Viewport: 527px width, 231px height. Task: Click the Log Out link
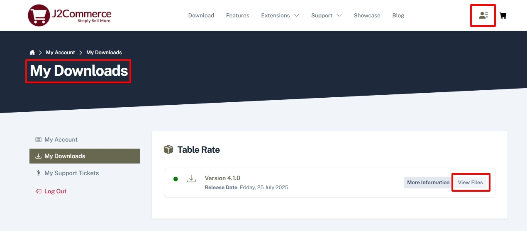(x=51, y=191)
